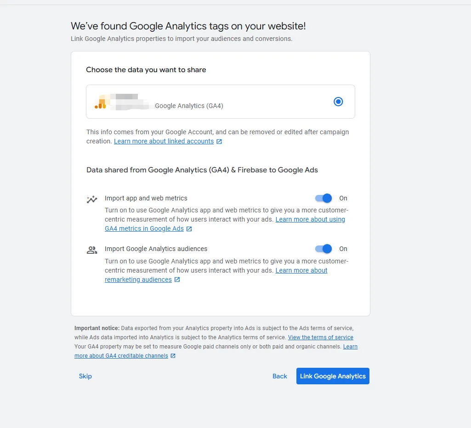471x428 pixels.
Task: Select the GA4 property card
Action: point(221,102)
